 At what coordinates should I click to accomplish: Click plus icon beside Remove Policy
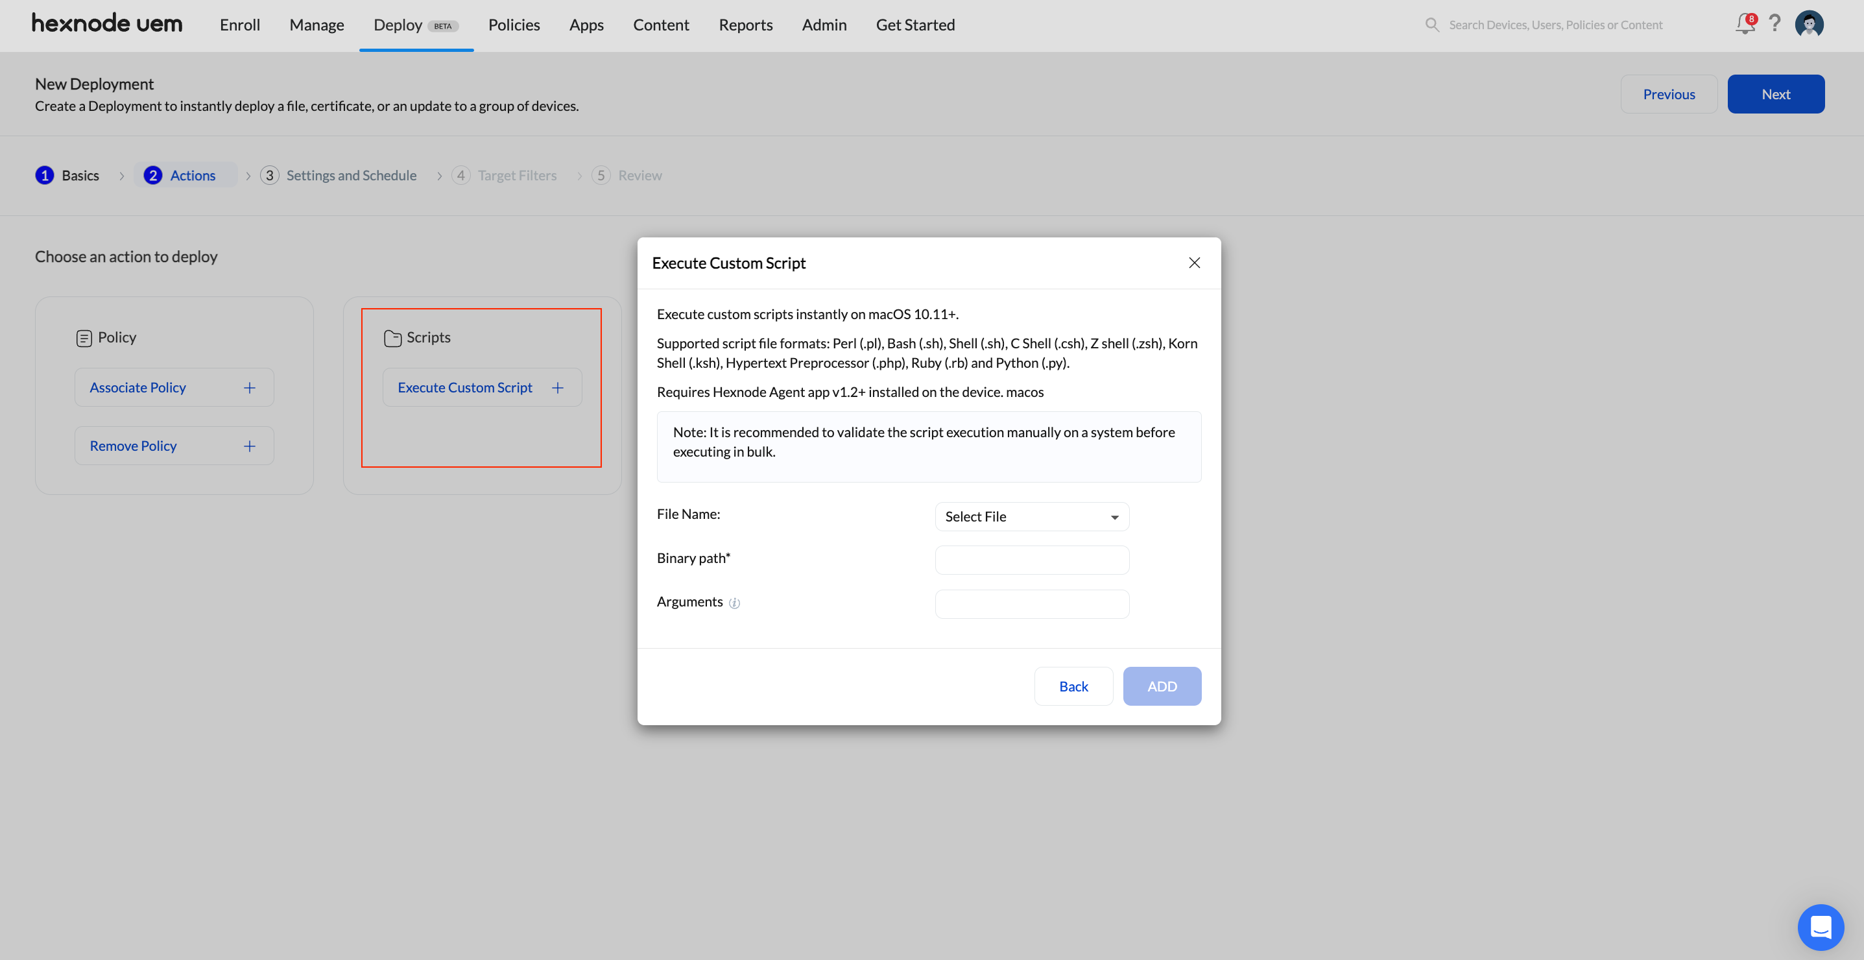pyautogui.click(x=250, y=446)
